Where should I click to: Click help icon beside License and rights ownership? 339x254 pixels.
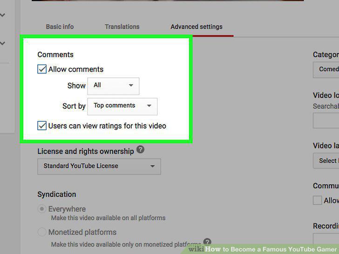tap(140, 149)
